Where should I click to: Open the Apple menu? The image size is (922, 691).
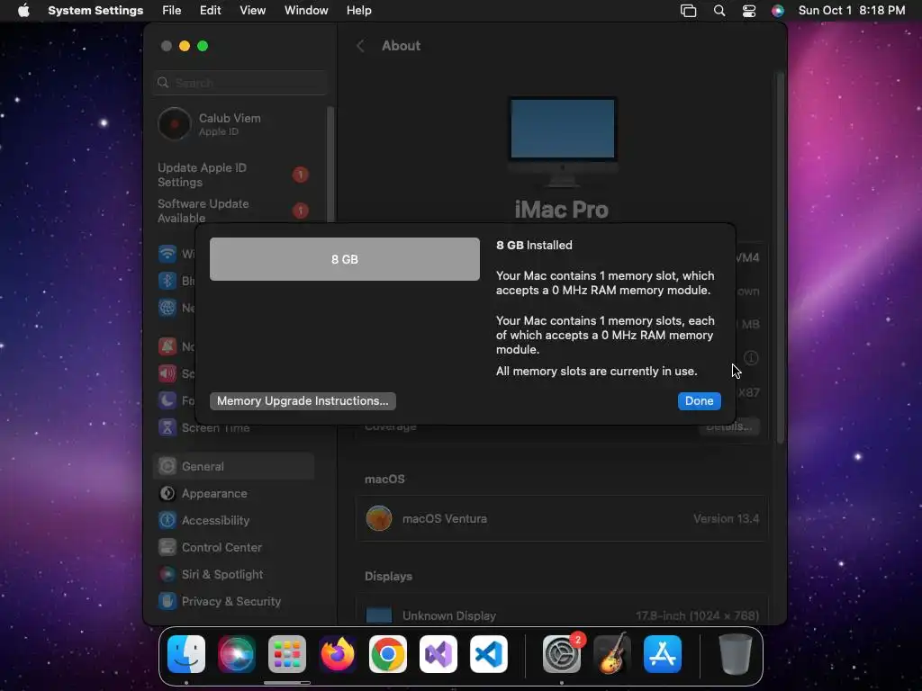(23, 11)
